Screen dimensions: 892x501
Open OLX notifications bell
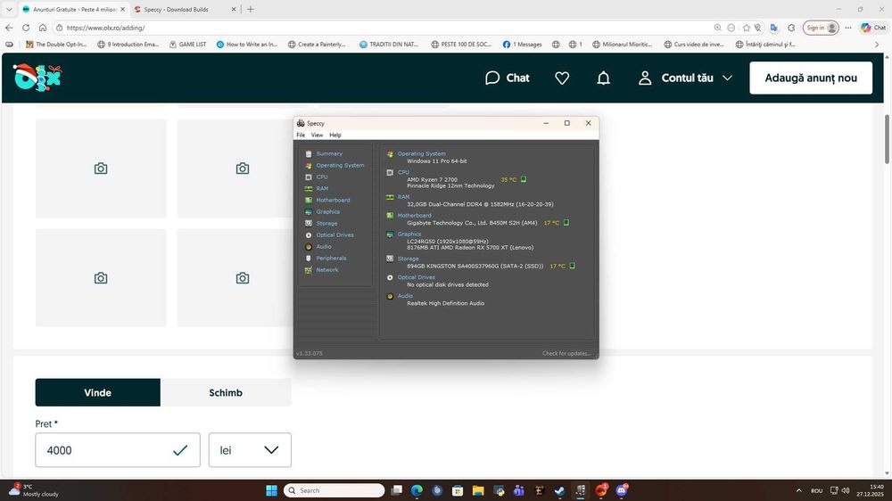[x=604, y=78]
